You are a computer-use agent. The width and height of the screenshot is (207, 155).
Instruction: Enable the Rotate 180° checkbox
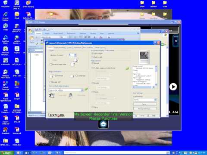click(x=50, y=82)
